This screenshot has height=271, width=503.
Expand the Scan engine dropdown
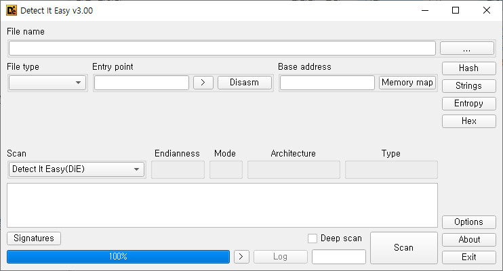click(77, 169)
